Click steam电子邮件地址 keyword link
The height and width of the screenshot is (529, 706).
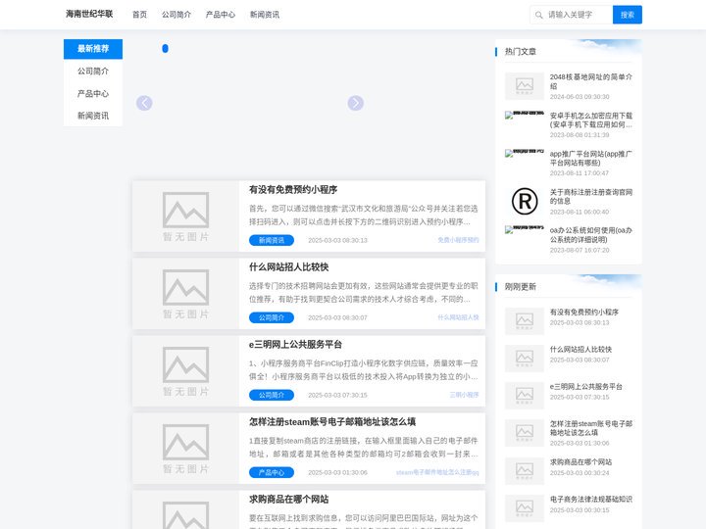(437, 472)
